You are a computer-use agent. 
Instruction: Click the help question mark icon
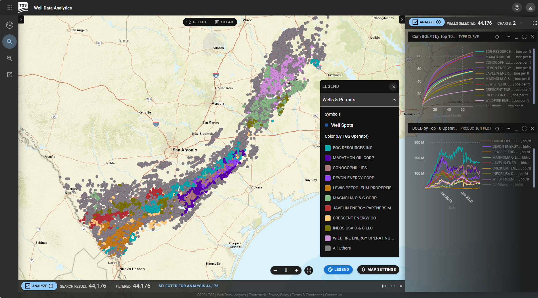pos(517,8)
